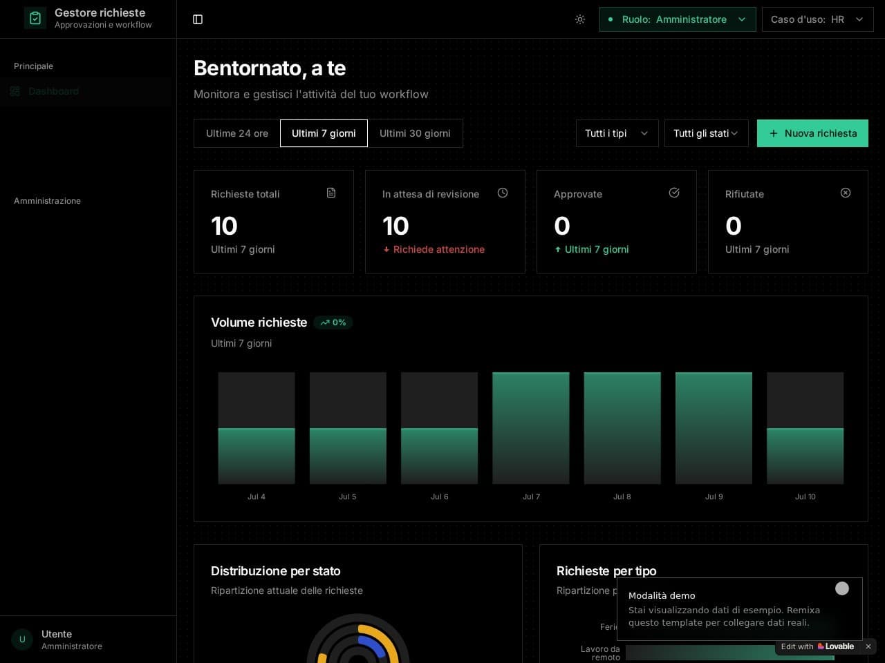The width and height of the screenshot is (885, 663).
Task: Click the value 0 in Approvate card
Action: click(562, 226)
